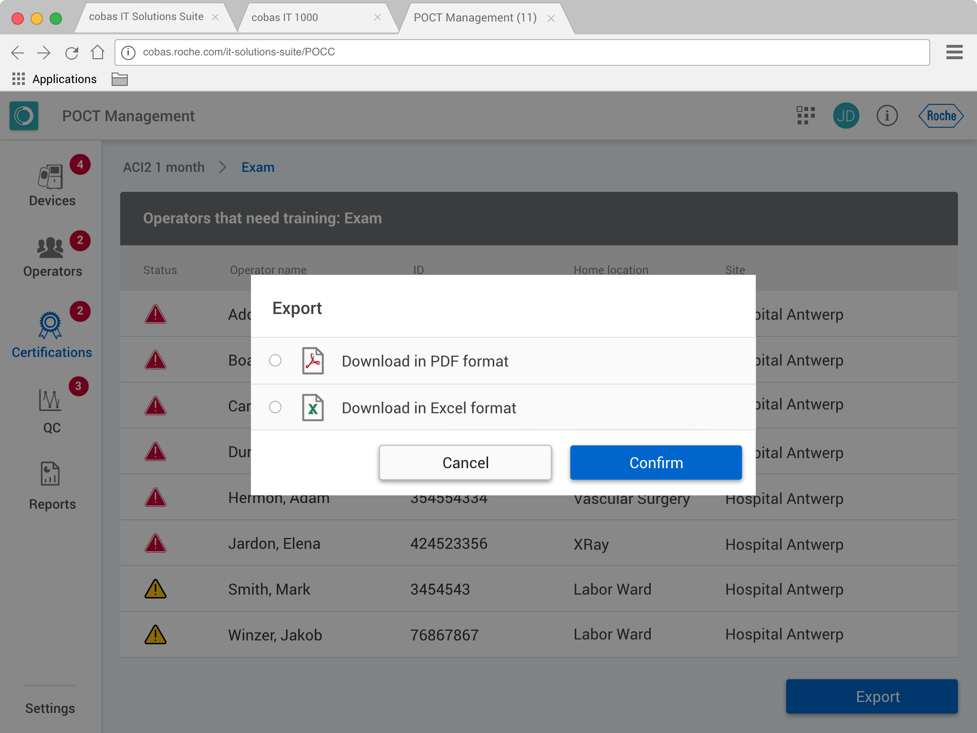Select the PDF format radio button
The height and width of the screenshot is (733, 977).
click(x=275, y=360)
